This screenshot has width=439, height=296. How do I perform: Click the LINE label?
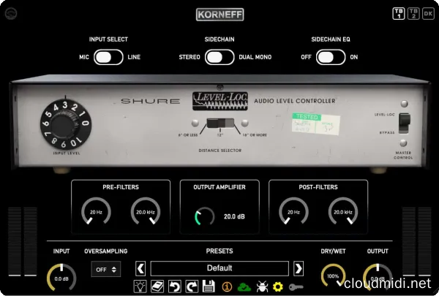pyautogui.click(x=134, y=57)
